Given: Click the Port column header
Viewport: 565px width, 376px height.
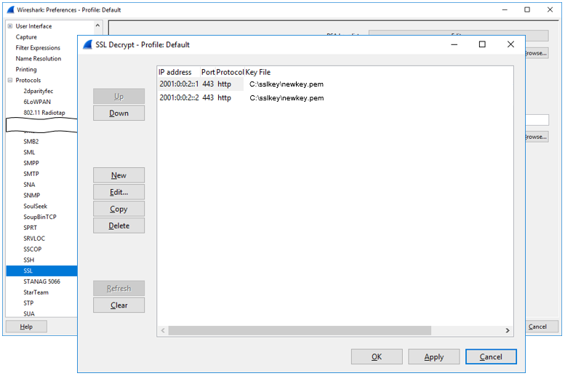Looking at the screenshot, I should pos(208,72).
